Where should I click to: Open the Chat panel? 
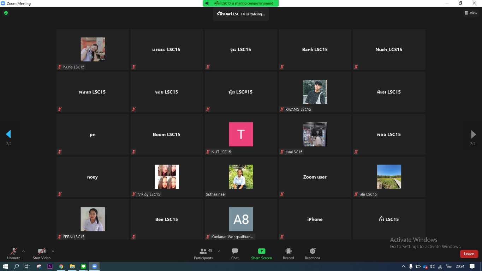coord(235,253)
